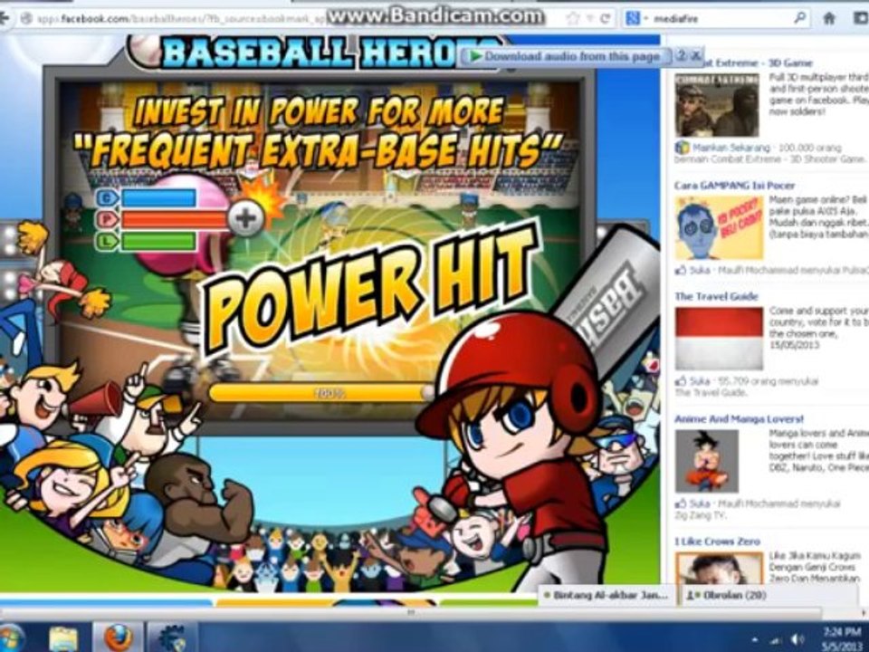This screenshot has height=652, width=869.
Task: Click the 7:24 PM taskbar clock
Action: coord(842,632)
